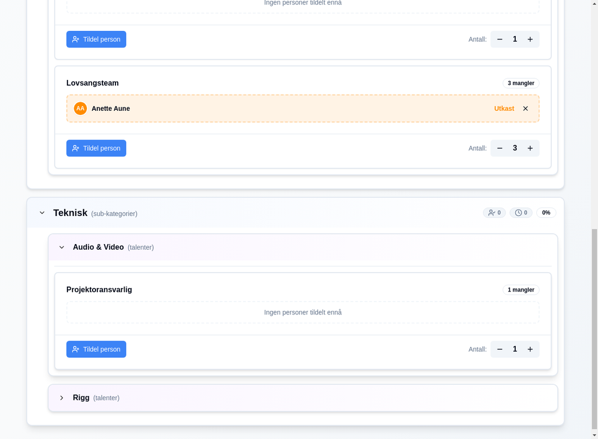598x439 pixels.
Task: Collapse the Audio & Video sub-category
Action: [62, 248]
